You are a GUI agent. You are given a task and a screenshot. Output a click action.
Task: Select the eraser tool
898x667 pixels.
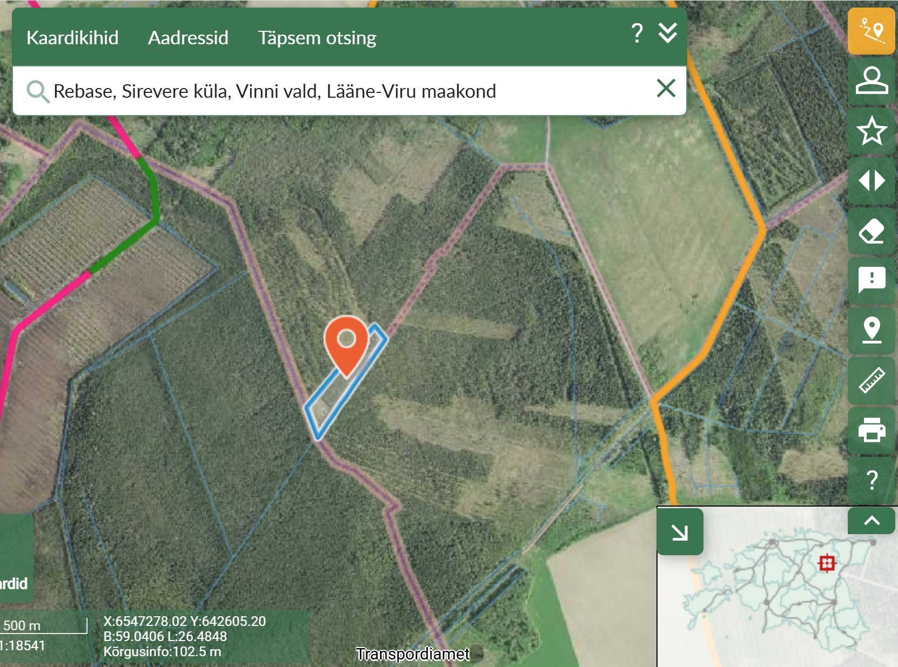click(x=871, y=231)
